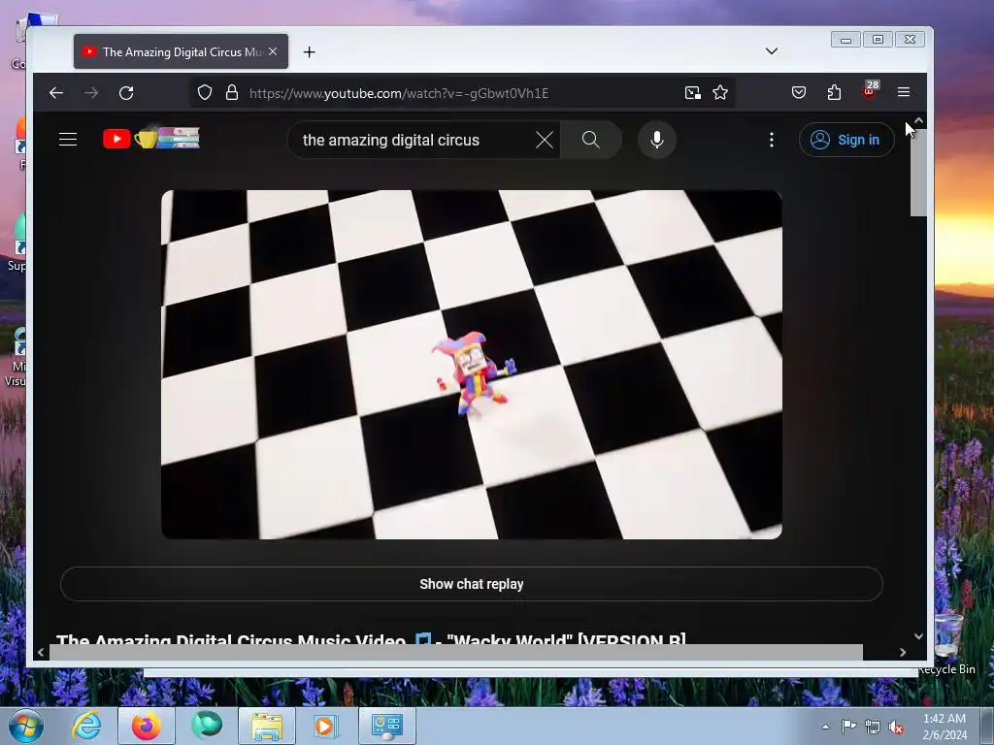Show chat replay below the video
This screenshot has height=745, width=994.
pos(472,584)
